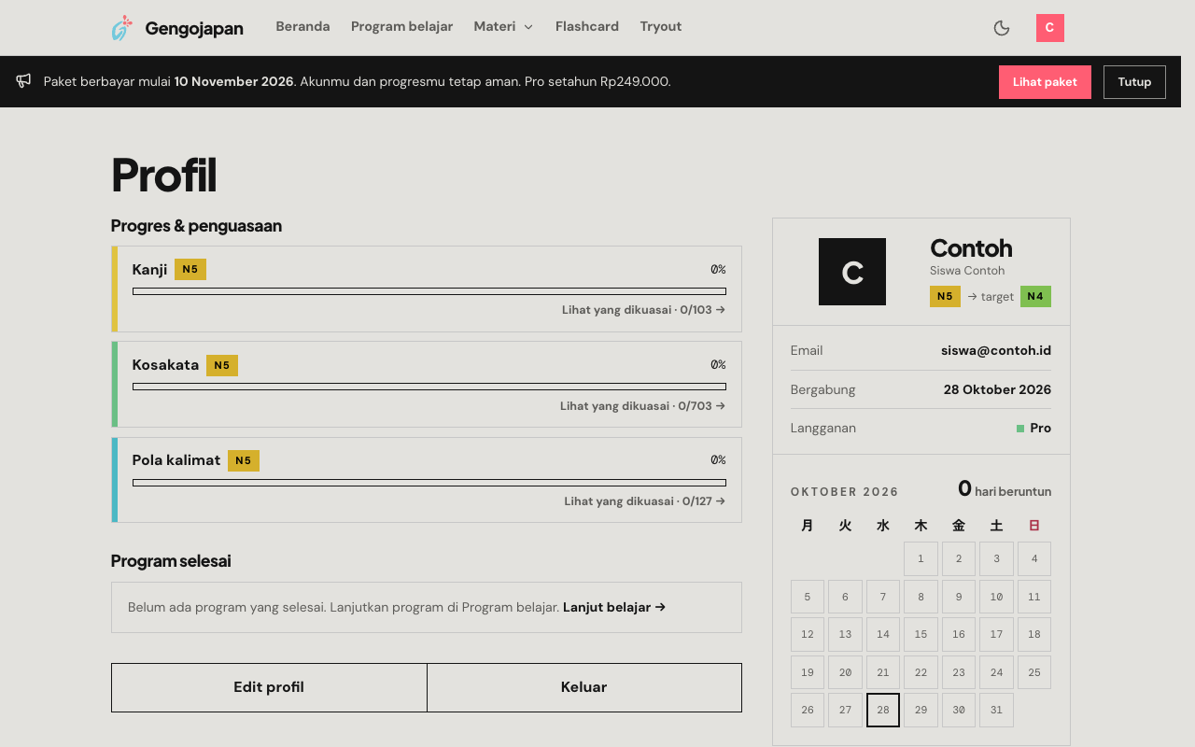Expand the Materi dropdown menu
This screenshot has width=1195, height=747.
[503, 27]
